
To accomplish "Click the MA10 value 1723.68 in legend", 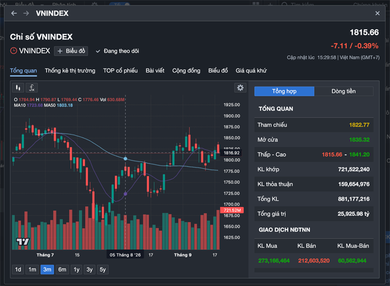I will pos(35,105).
